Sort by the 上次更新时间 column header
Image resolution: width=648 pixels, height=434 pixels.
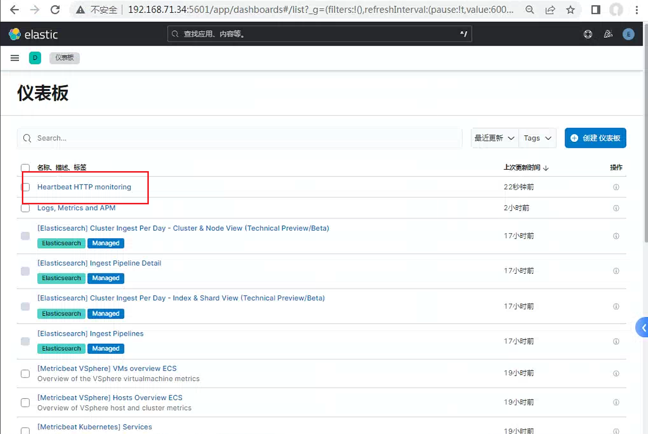pyautogui.click(x=526, y=168)
